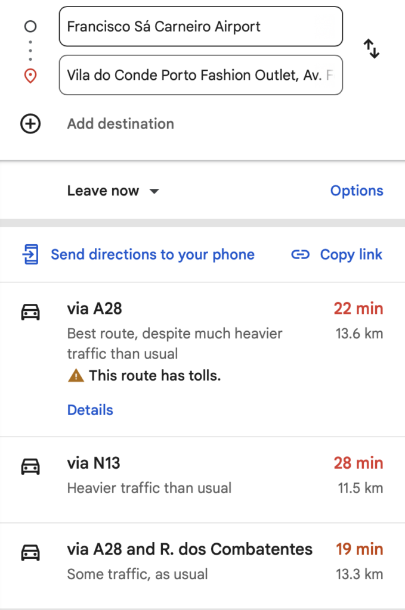
Task: Click the origin circle marker icon
Action: point(30,26)
